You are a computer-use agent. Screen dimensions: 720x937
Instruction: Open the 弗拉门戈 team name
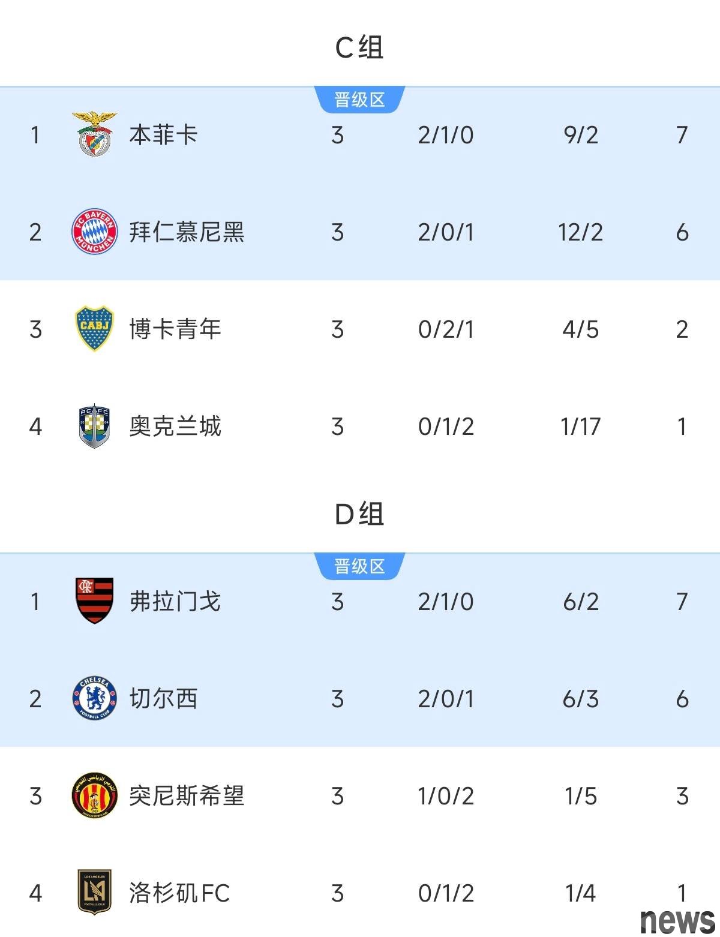pyautogui.click(x=175, y=601)
